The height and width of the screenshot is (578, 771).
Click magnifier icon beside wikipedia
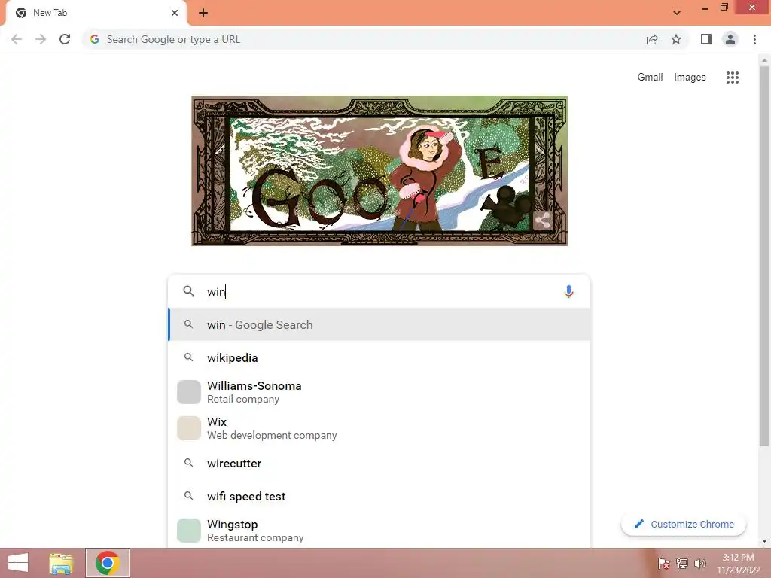click(x=188, y=357)
